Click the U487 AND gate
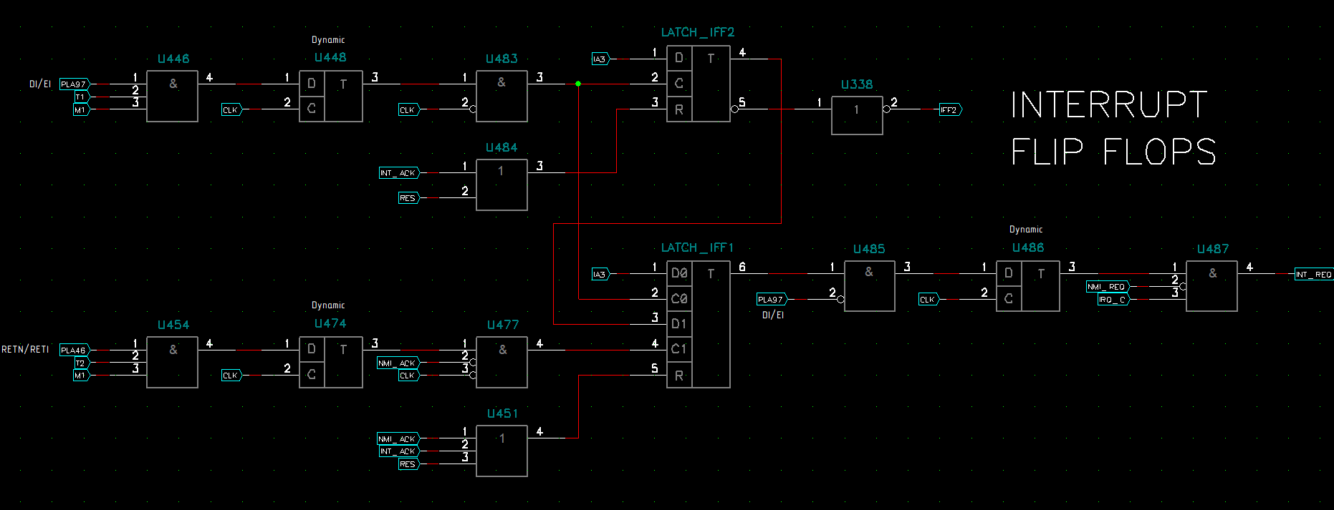The image size is (1334, 510). 1211,286
